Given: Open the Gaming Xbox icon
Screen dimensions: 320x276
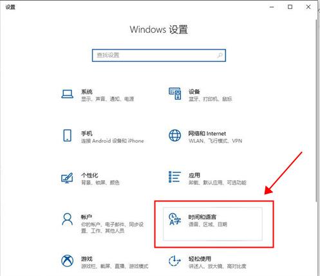Looking at the screenshot, I should [67, 261].
